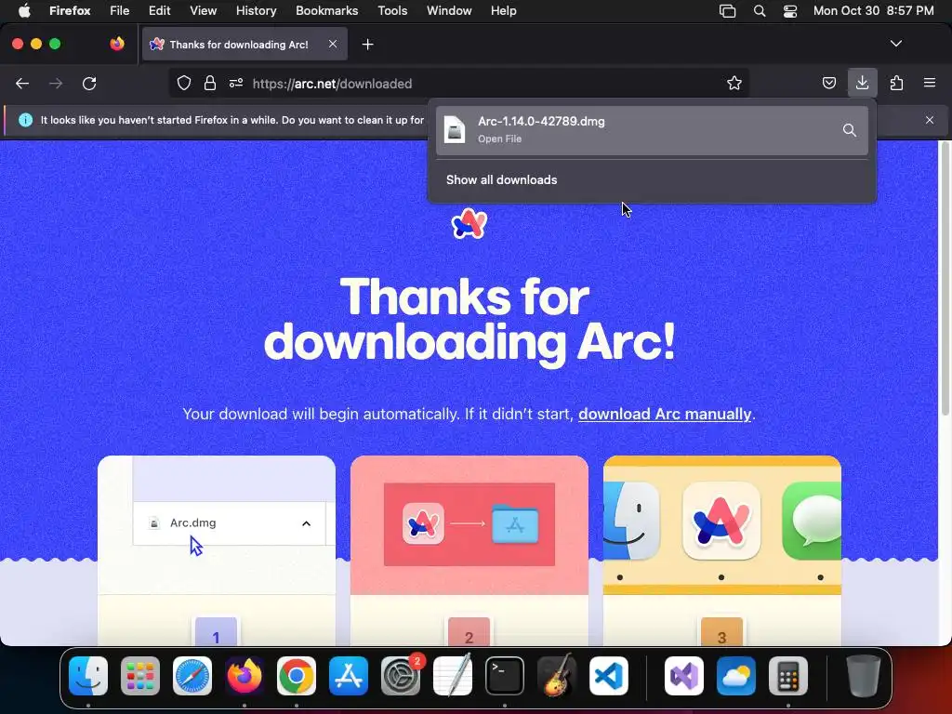The height and width of the screenshot is (714, 952).
Task: Open the Edit menu
Action: [159, 10]
